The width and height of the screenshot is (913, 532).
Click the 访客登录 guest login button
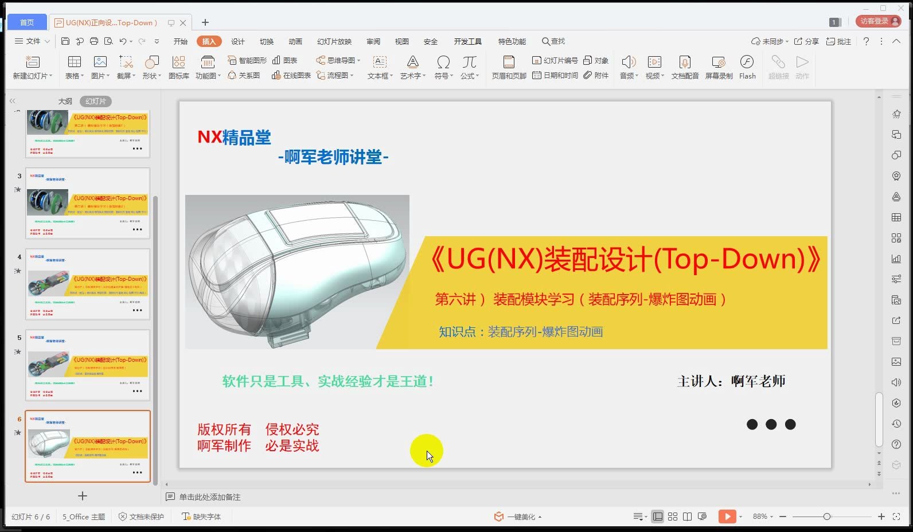pyautogui.click(x=879, y=21)
